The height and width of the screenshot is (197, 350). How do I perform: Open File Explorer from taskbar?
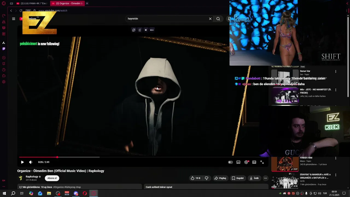pyautogui.click(x=49, y=193)
